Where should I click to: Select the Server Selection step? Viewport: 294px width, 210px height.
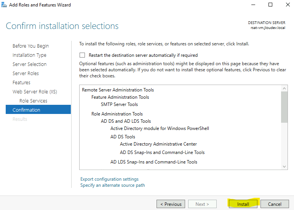pyautogui.click(x=30, y=64)
